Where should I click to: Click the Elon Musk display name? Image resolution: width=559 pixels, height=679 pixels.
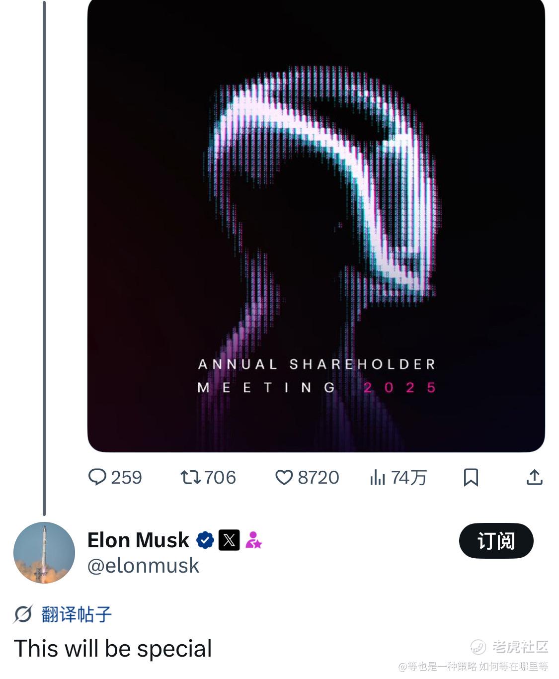tap(138, 540)
